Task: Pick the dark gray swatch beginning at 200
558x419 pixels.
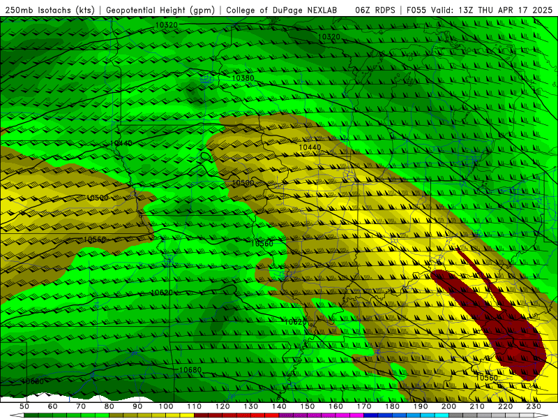Action: (456, 416)
